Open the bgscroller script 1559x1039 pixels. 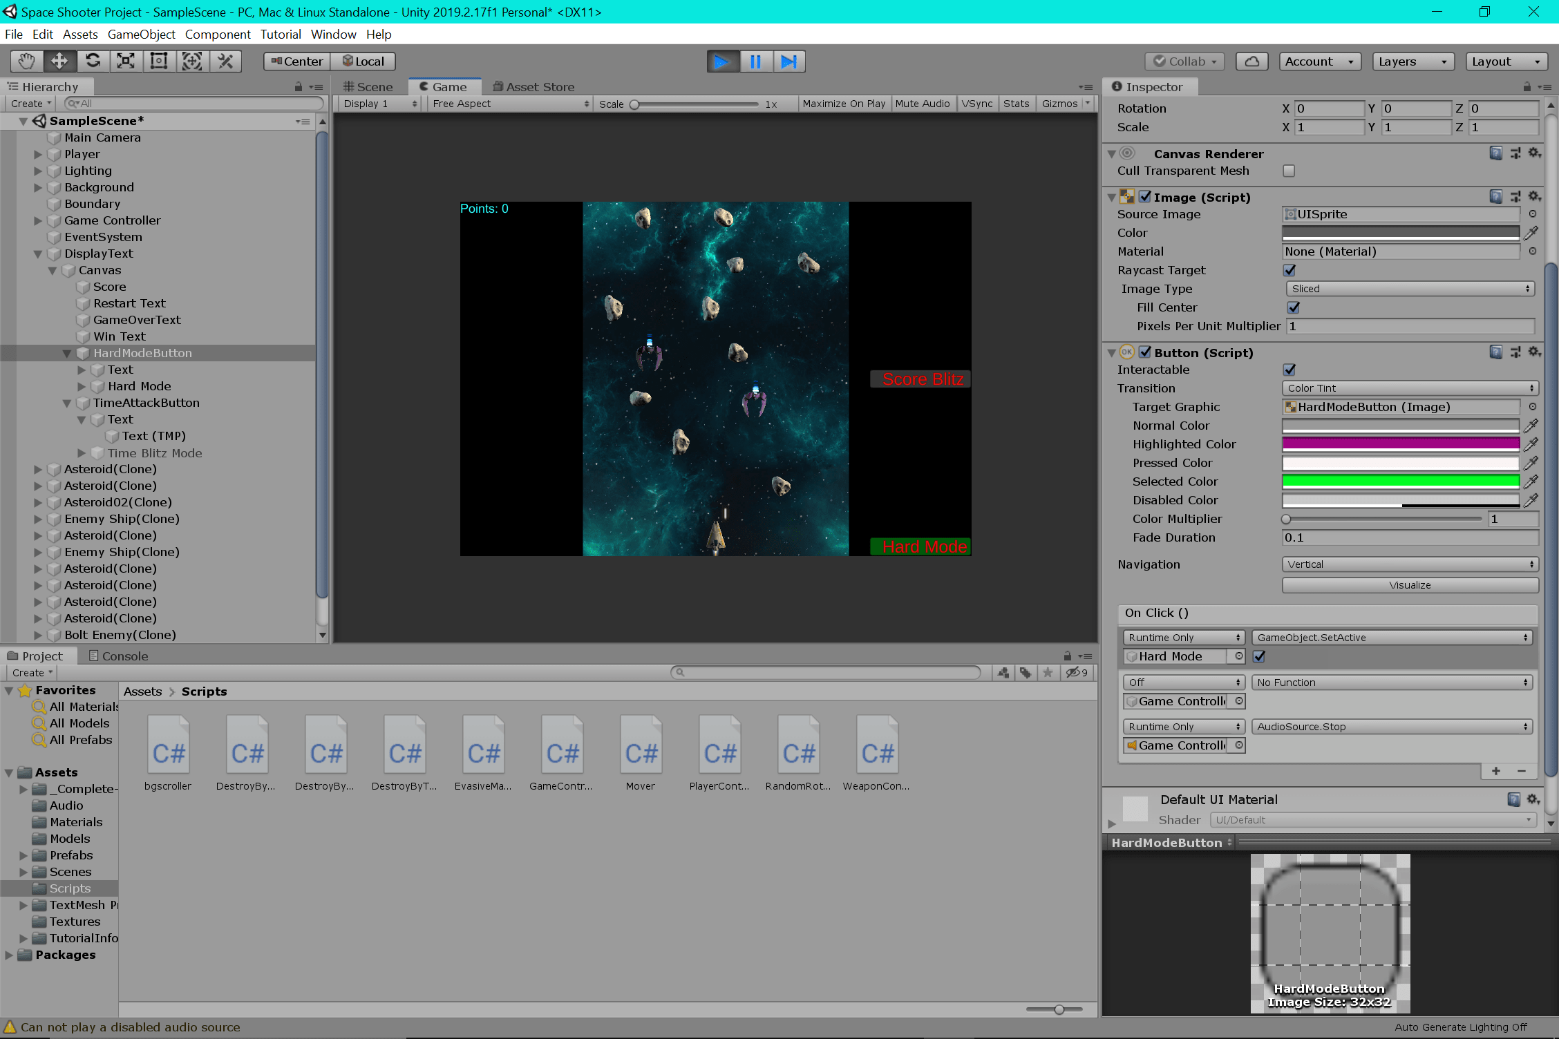coord(168,753)
